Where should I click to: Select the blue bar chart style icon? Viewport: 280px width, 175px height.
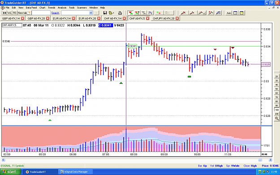point(151,13)
